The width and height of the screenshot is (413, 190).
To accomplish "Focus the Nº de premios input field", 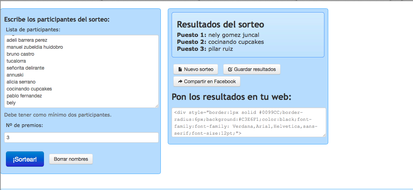I will pos(81,137).
